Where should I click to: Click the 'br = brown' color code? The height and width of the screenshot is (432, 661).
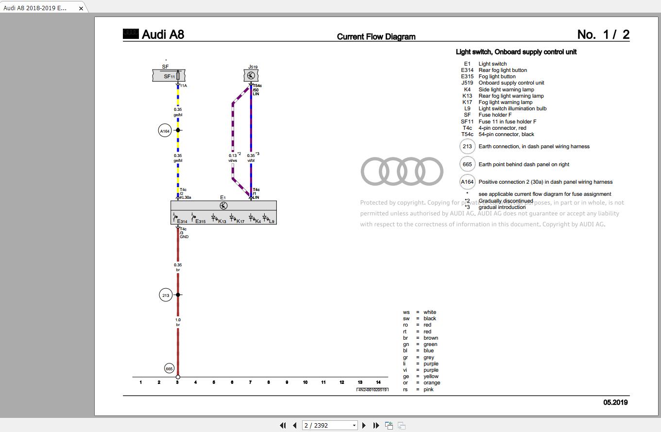pyautogui.click(x=420, y=338)
